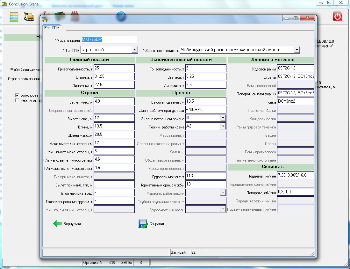Click Главный подъем Динамика field 27,5
Screen dimensions: 350x269
[x=114, y=85]
